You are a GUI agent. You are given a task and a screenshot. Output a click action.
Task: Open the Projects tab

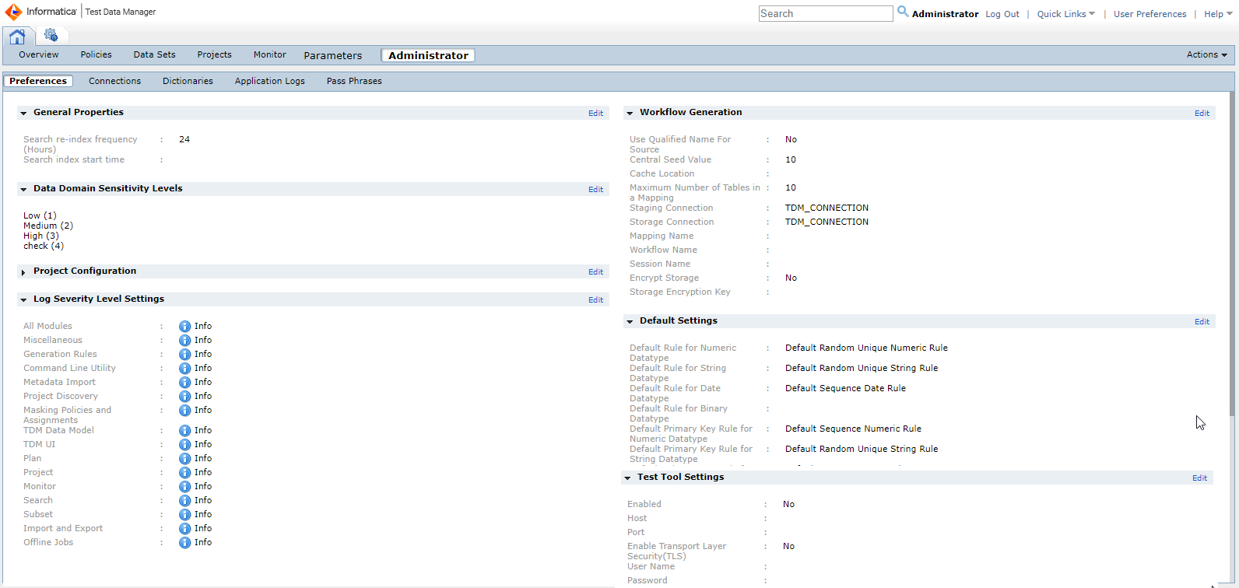coord(214,54)
